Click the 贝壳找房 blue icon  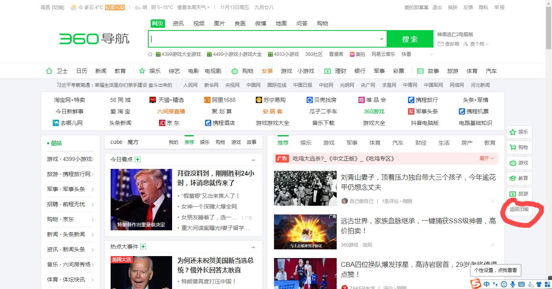(x=310, y=100)
